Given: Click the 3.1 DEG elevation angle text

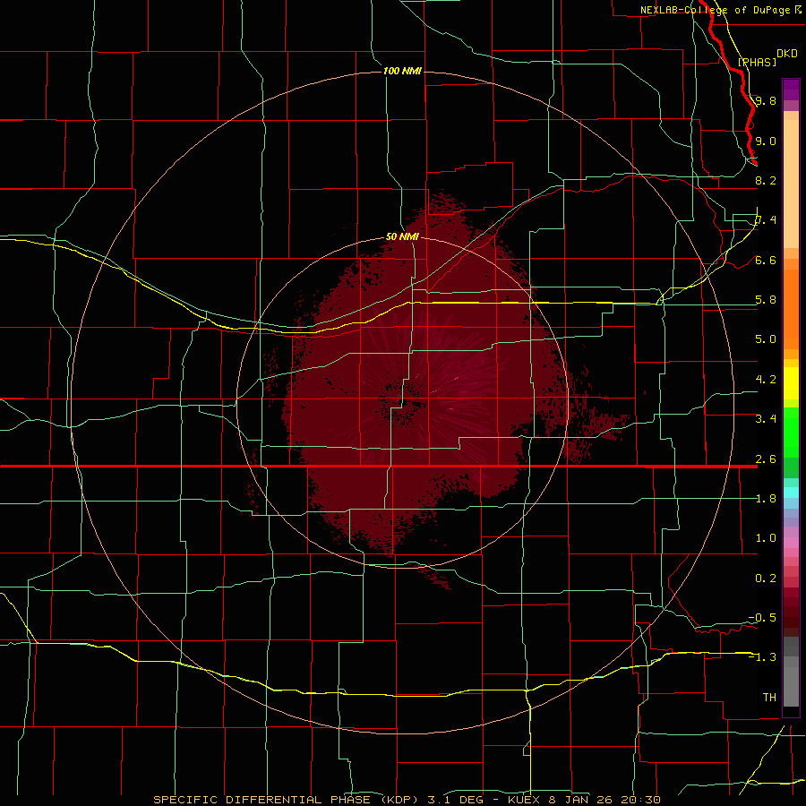Looking at the screenshot, I should coord(455,800).
